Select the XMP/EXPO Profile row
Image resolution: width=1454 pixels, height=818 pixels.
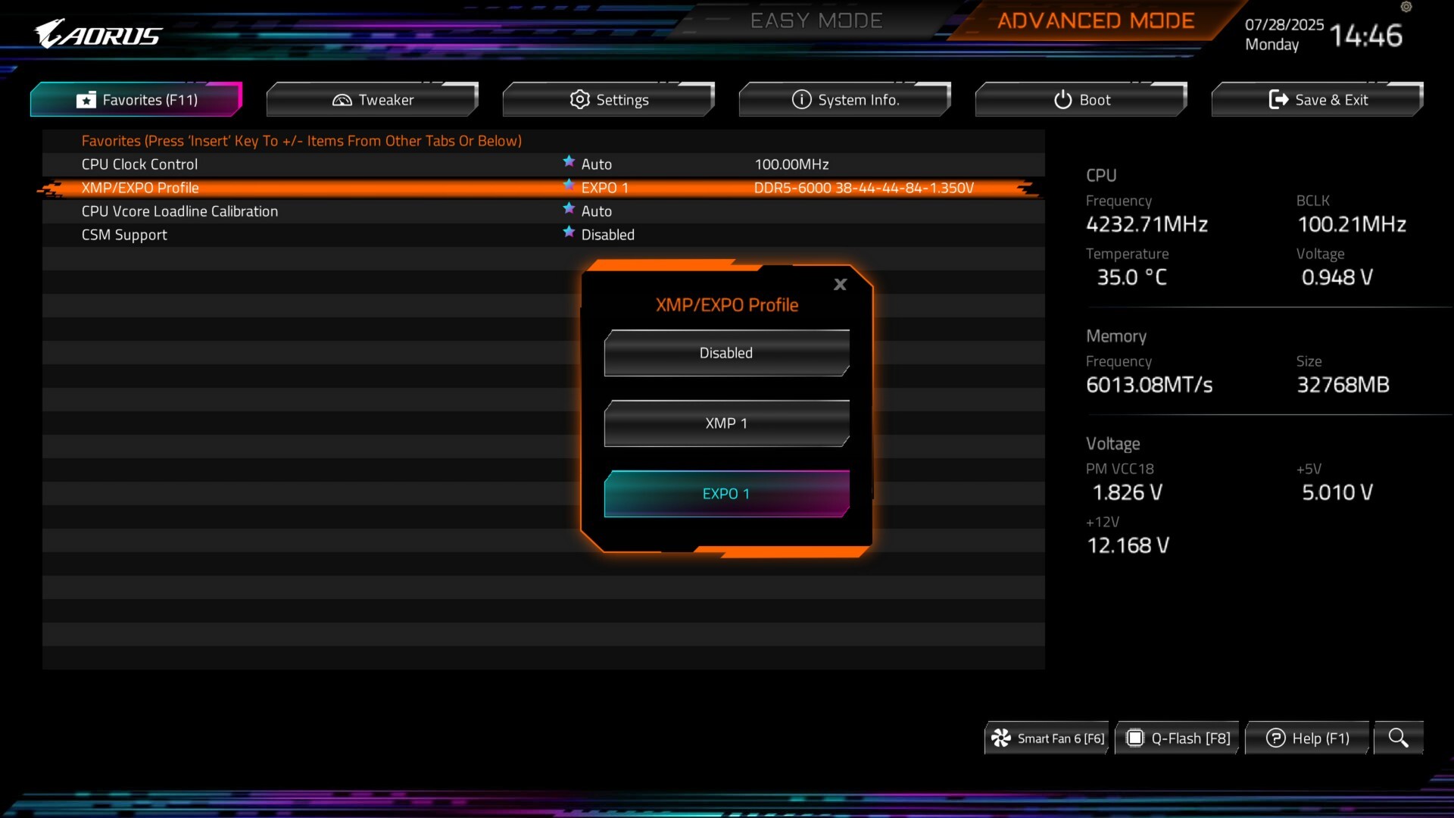[x=544, y=188]
